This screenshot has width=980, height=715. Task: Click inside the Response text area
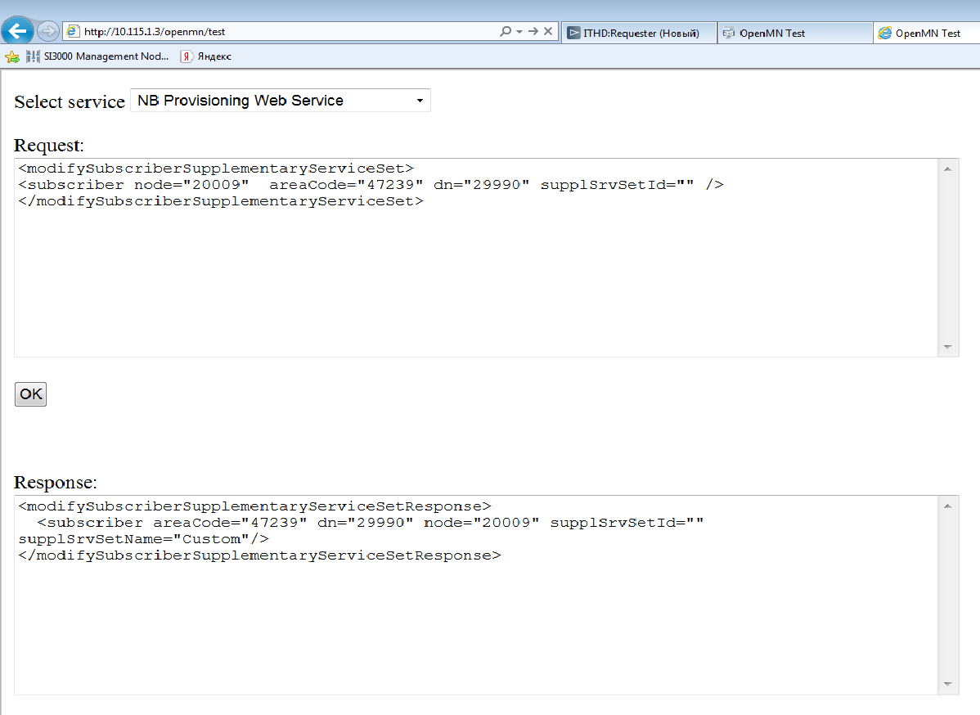[x=474, y=622]
